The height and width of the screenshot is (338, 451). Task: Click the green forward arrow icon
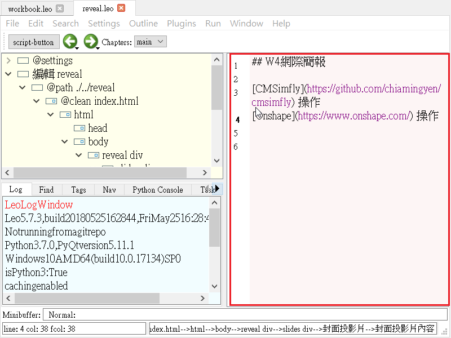coord(90,41)
